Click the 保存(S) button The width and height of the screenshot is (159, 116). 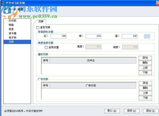point(132,111)
